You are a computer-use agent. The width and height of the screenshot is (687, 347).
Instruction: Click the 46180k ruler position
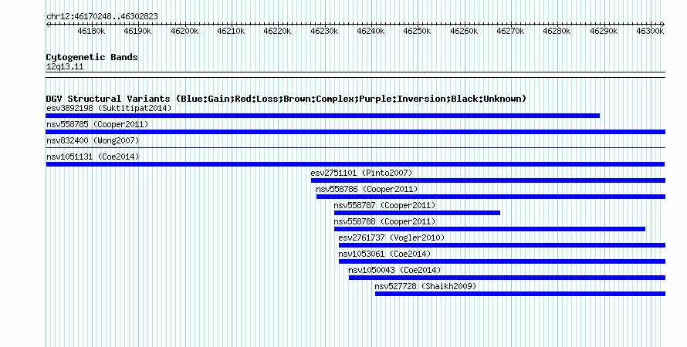91,32
